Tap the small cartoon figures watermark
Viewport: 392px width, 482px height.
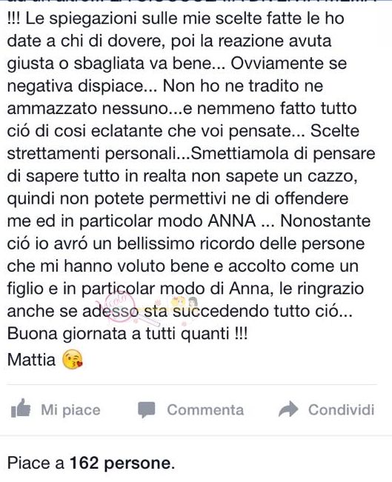[x=185, y=303]
